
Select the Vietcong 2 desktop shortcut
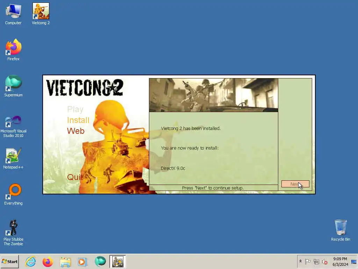tap(41, 14)
